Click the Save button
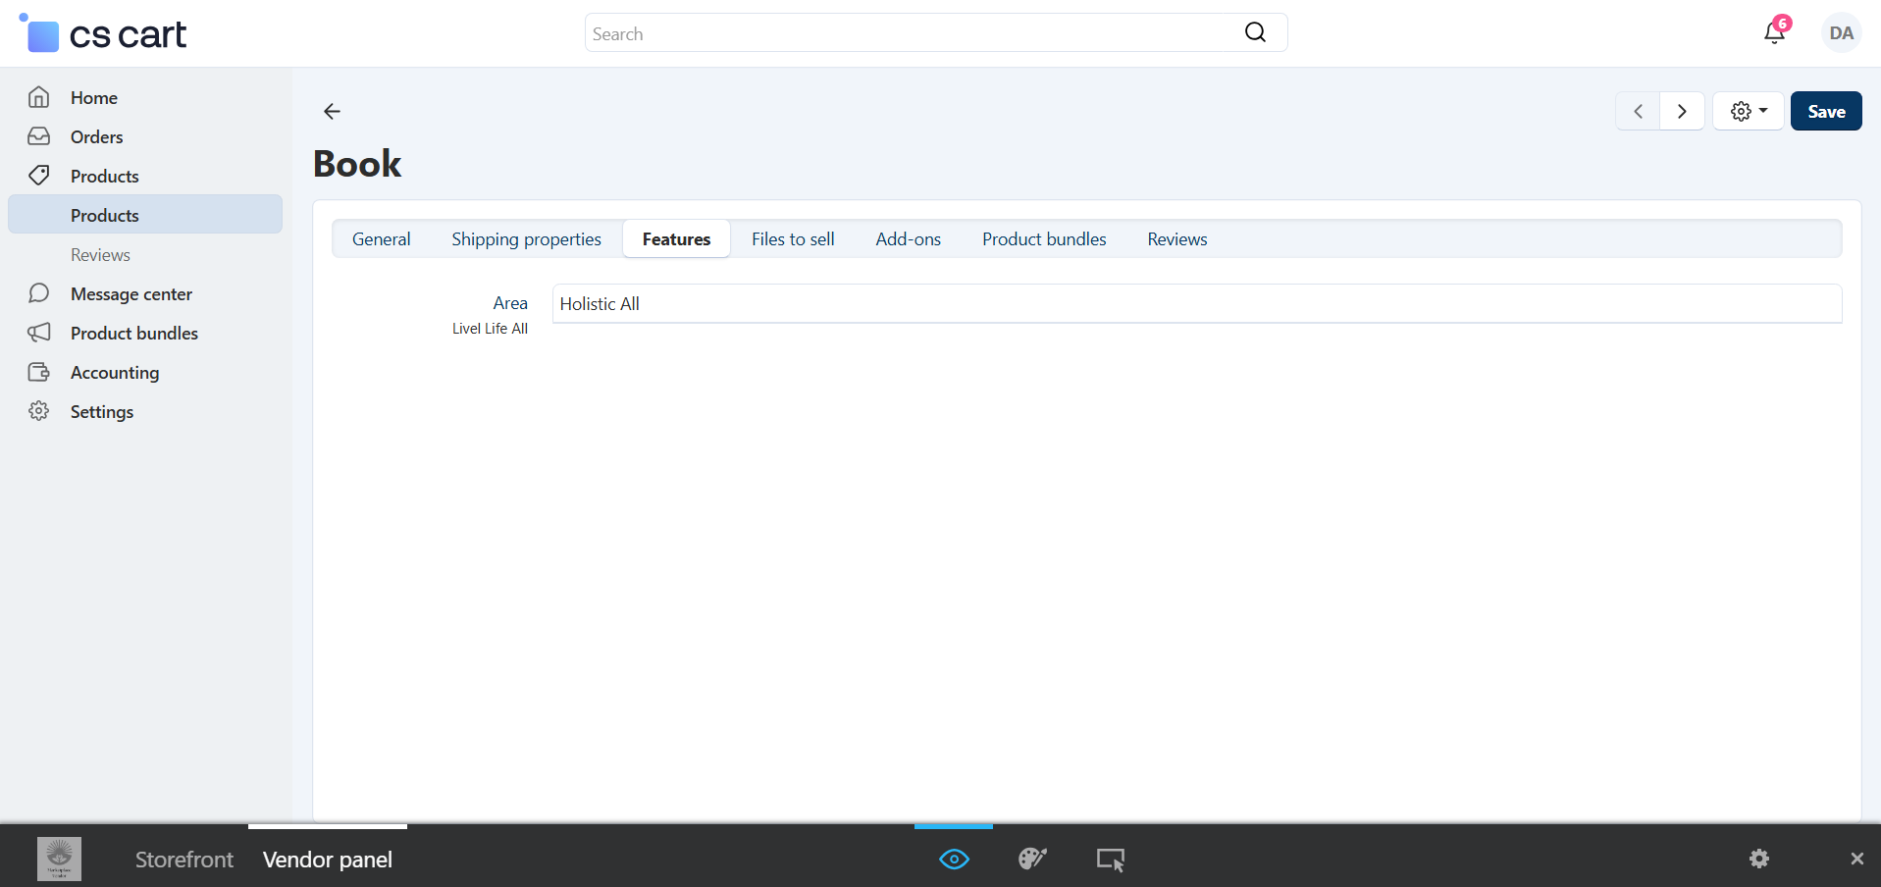1881x887 pixels. (1825, 112)
